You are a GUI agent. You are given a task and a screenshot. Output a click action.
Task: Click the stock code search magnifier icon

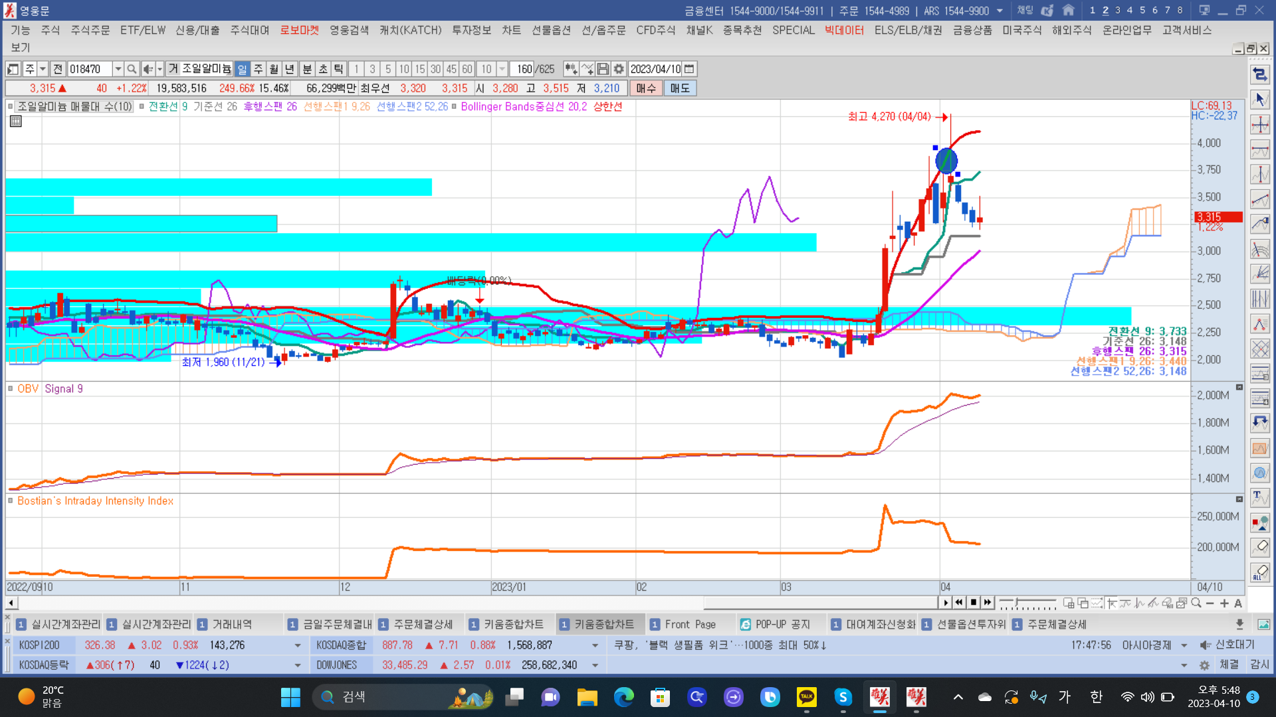point(132,69)
